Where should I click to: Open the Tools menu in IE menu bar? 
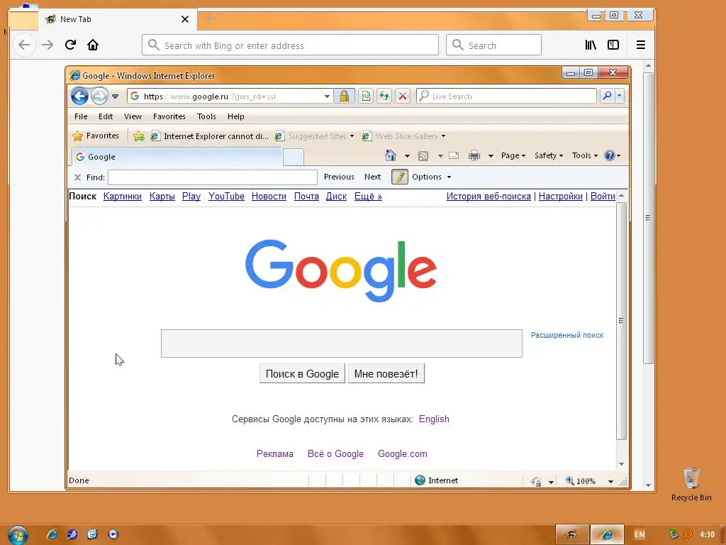tap(206, 116)
